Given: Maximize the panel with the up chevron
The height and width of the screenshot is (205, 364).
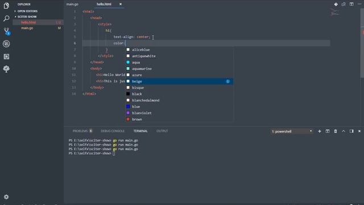Looking at the screenshot, I should coord(344,132).
